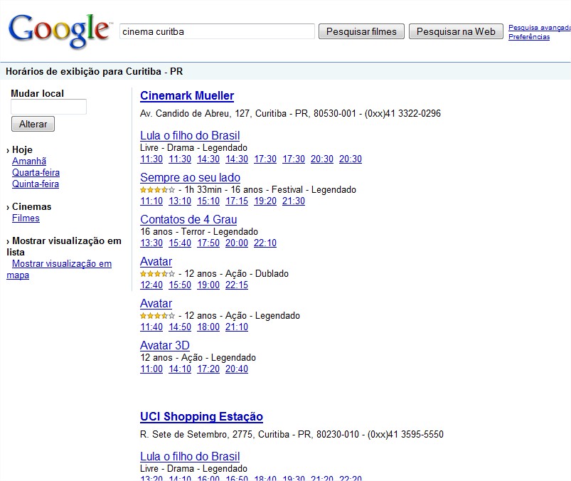Click '16 anos - Terror - Legendado' text
The height and width of the screenshot is (481, 571).
(199, 231)
